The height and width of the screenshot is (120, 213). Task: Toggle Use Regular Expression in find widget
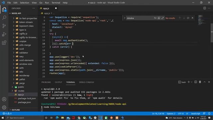point(162,18)
